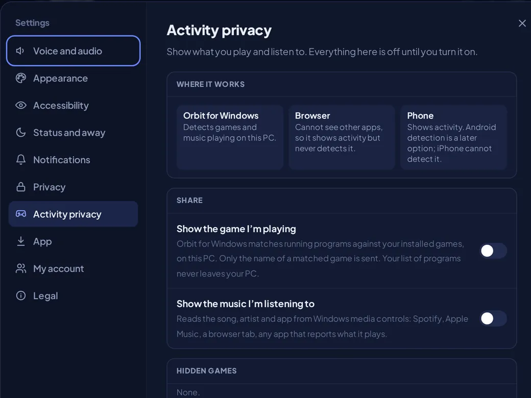Select the Privacy menu entry
Image resolution: width=531 pixels, height=398 pixels.
pos(73,187)
